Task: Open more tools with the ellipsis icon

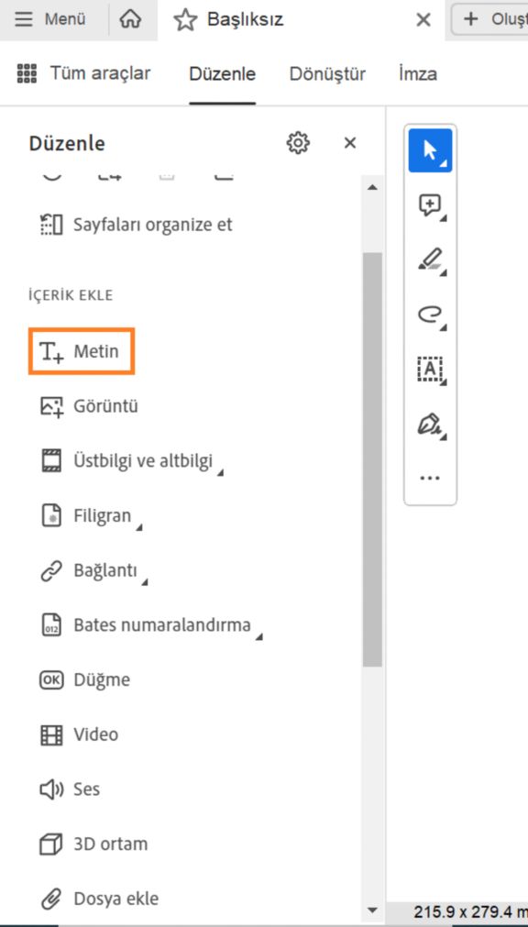Action: click(x=429, y=476)
